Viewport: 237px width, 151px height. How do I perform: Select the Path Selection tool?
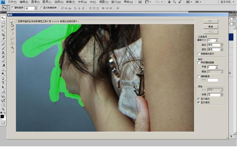click(x=3, y=87)
